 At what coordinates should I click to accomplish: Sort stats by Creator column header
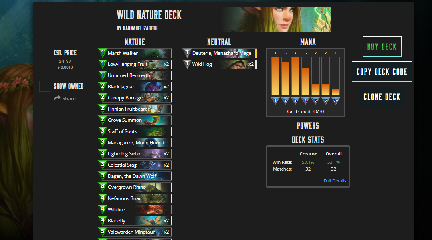[308, 154]
